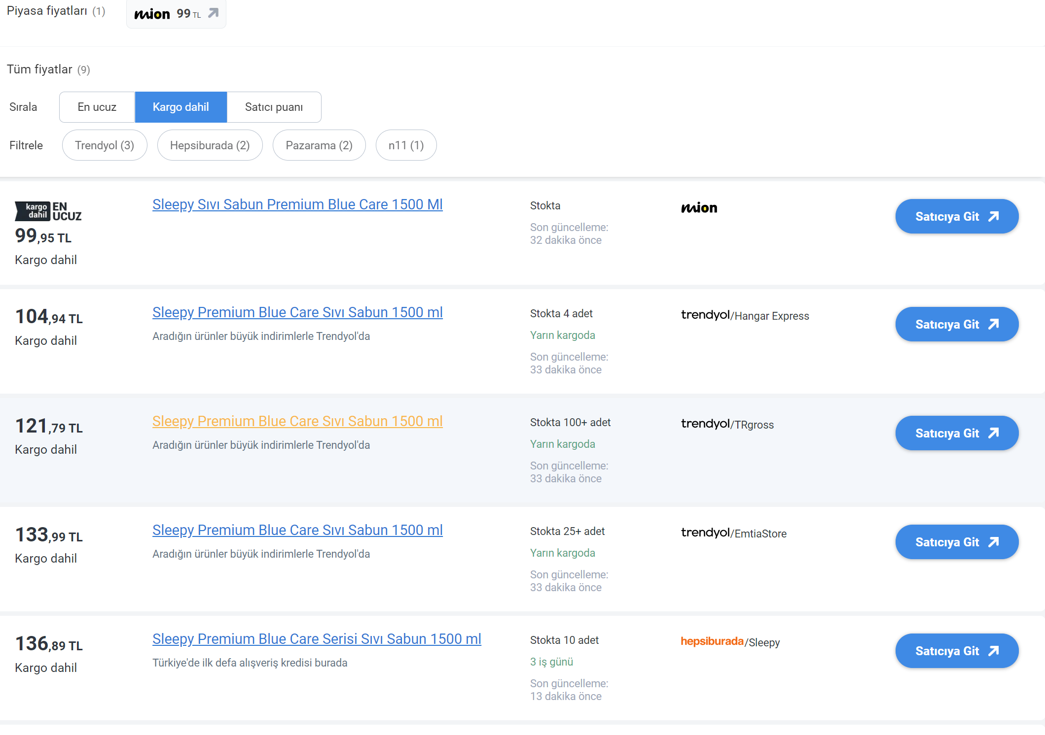Open the EmtiaStore product title link
Viewport: 1045px width, 735px height.
[x=297, y=530]
